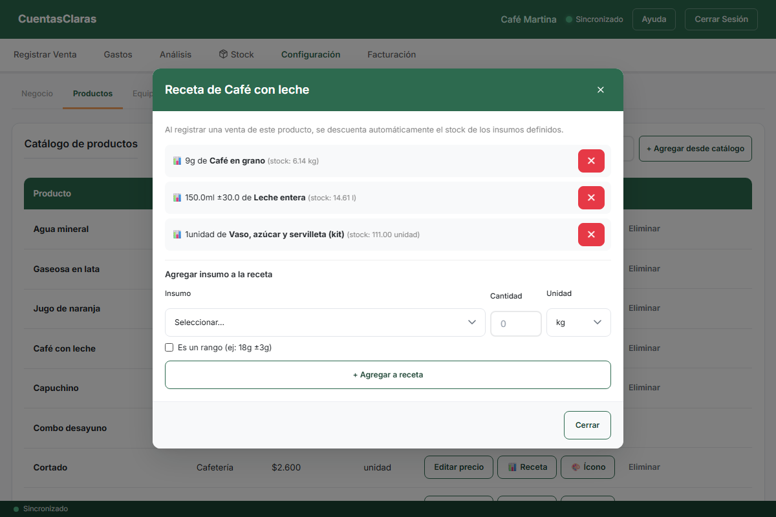Click the Ícono button for Cortado
Image resolution: width=776 pixels, height=517 pixels.
click(588, 467)
